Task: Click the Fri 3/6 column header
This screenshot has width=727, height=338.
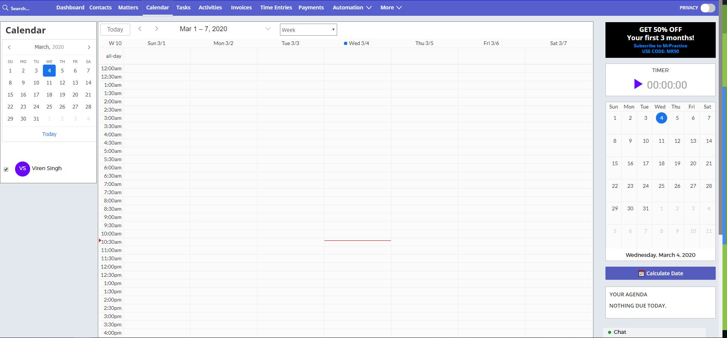Action: click(x=491, y=43)
